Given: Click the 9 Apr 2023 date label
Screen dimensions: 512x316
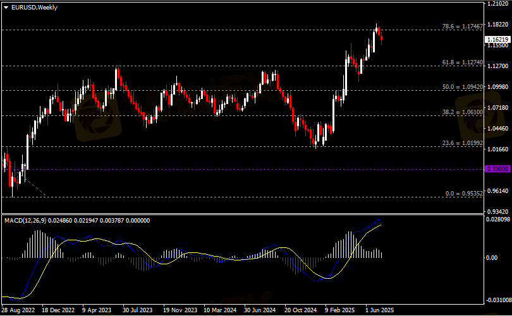Looking at the screenshot, I should click(x=97, y=310).
